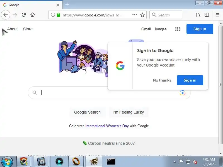Open the command prompt taskbar icon
The image size is (223, 167).
click(x=111, y=162)
